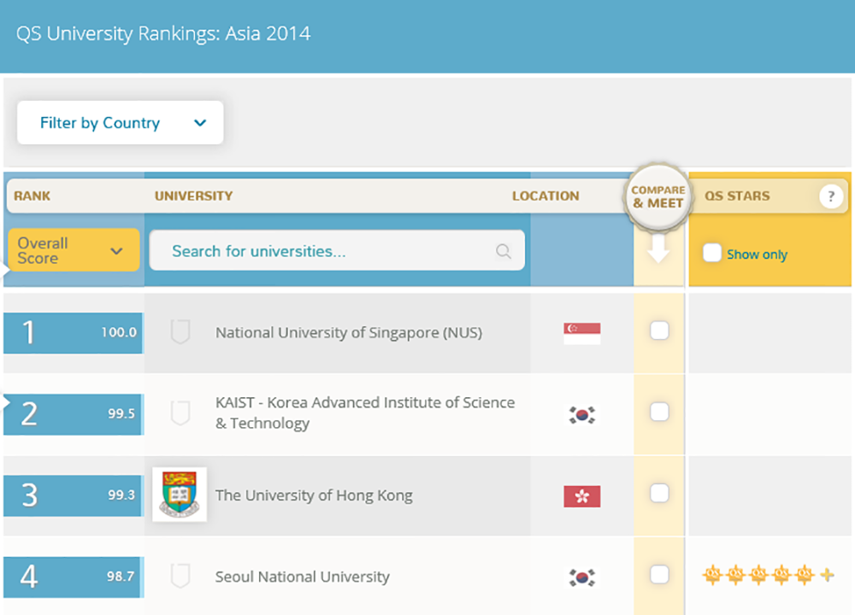Click the LOCATION column header
The image size is (855, 615).
tap(545, 196)
